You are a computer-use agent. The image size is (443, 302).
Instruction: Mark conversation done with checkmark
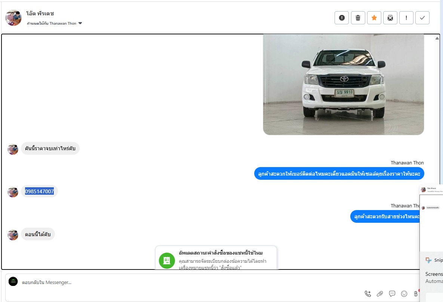(x=422, y=18)
